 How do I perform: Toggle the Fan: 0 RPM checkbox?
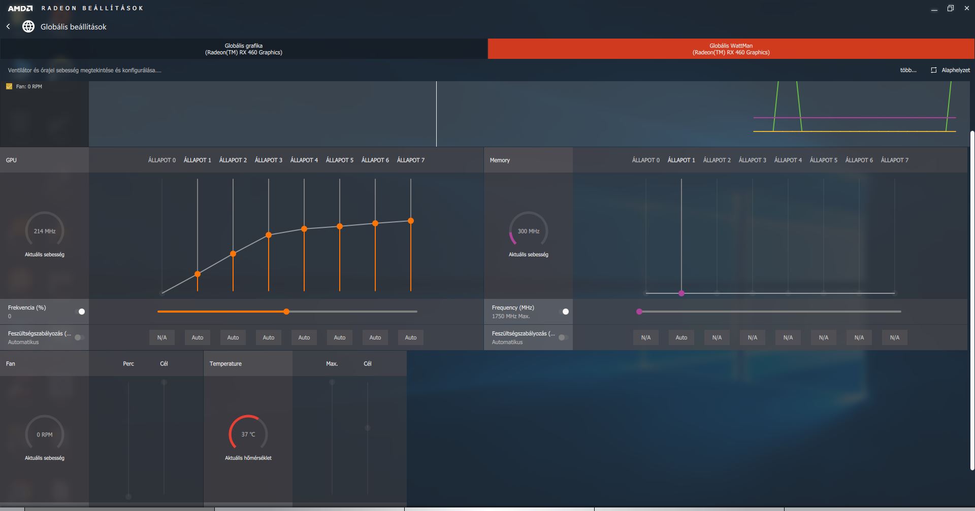click(9, 86)
